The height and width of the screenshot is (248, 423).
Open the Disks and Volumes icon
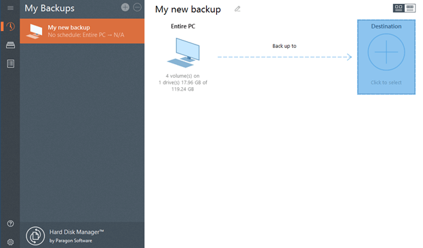pos(10,45)
